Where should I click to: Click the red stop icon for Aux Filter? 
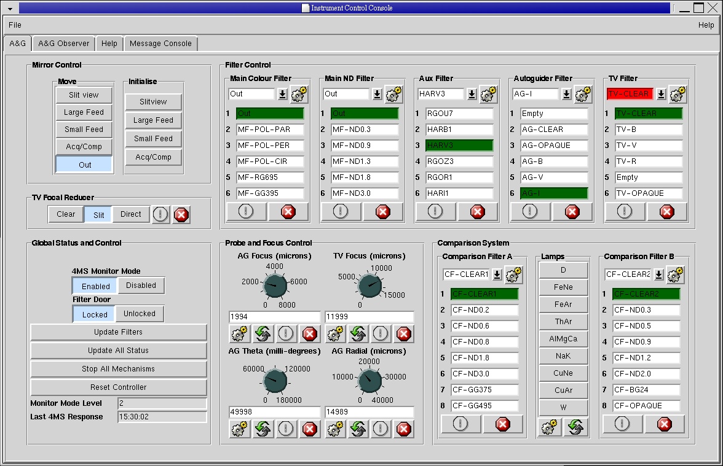[x=478, y=212]
